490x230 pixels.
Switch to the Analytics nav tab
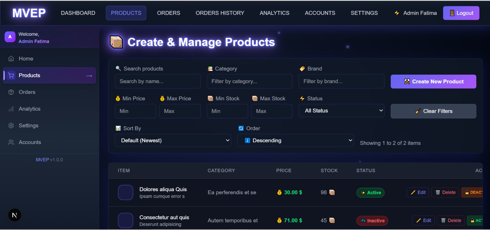(274, 13)
